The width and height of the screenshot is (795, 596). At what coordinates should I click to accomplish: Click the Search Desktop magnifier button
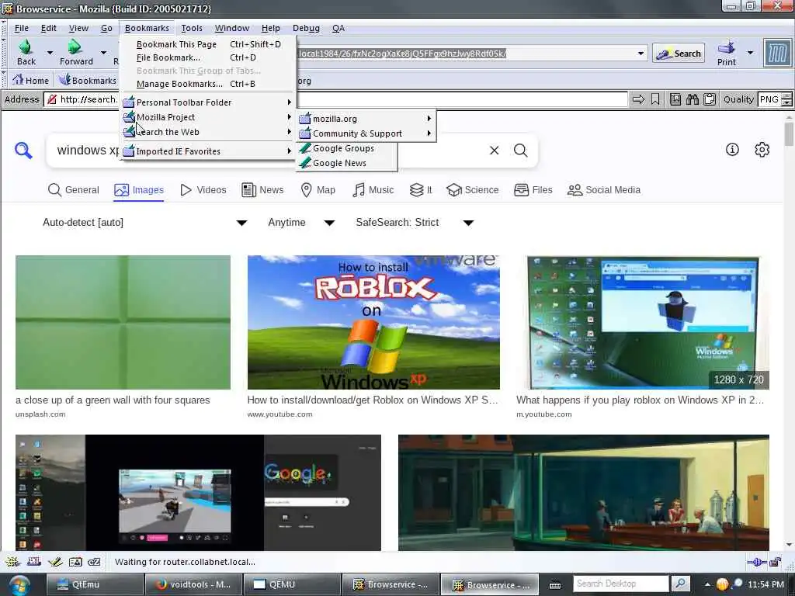(680, 584)
